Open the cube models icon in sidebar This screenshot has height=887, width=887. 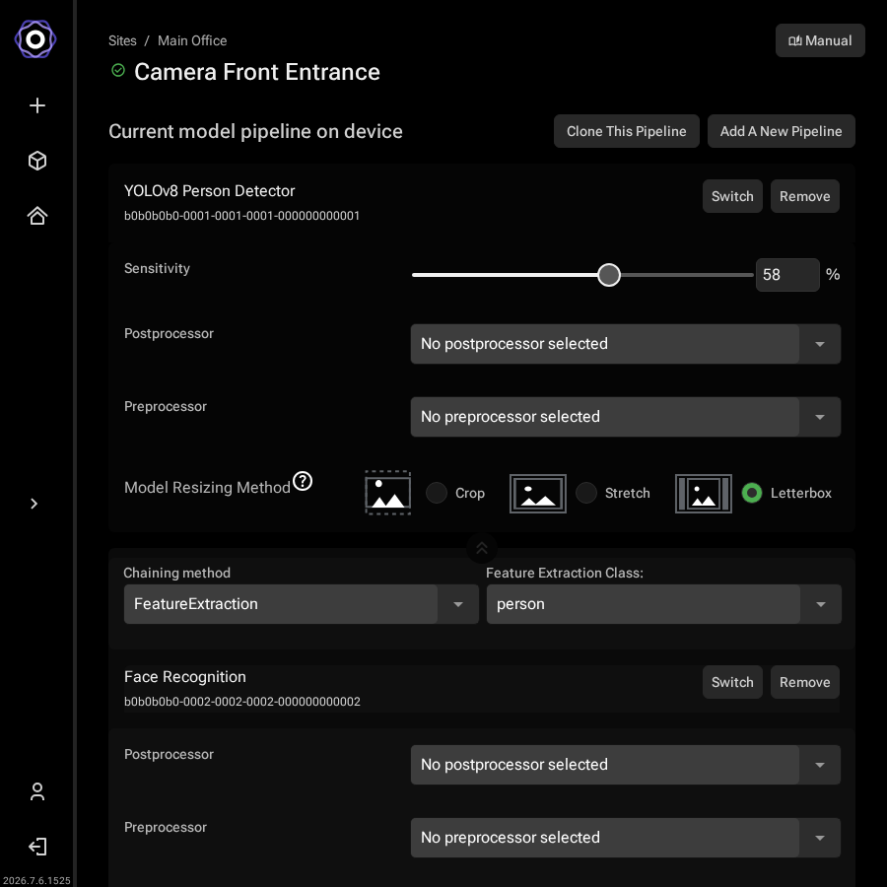pos(37,161)
